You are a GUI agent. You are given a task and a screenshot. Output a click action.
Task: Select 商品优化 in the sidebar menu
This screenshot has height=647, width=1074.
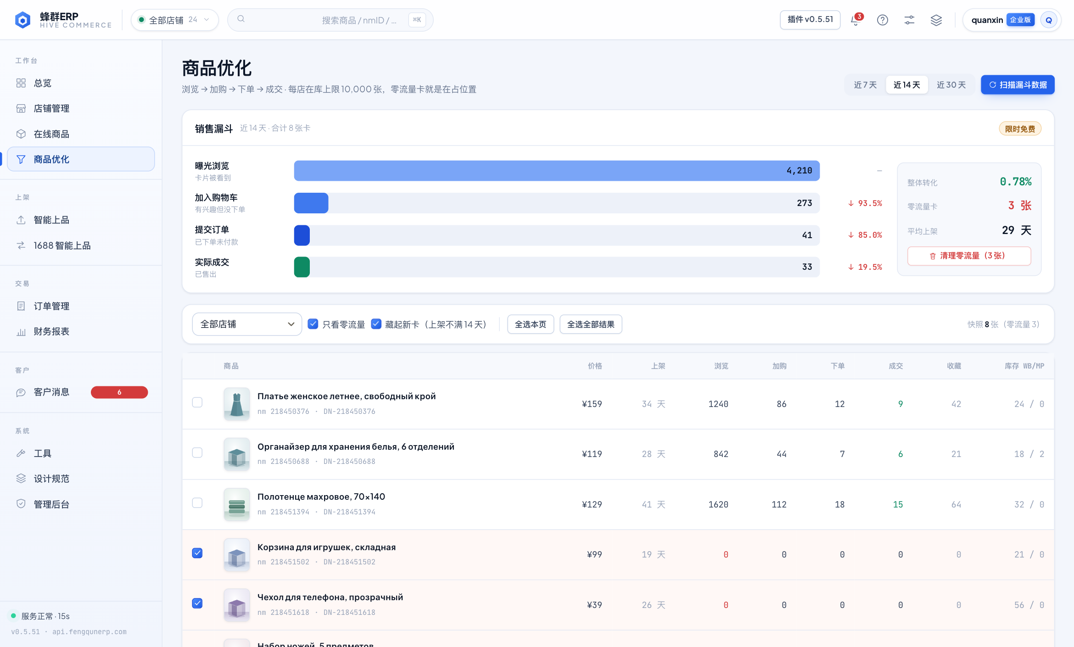point(81,159)
